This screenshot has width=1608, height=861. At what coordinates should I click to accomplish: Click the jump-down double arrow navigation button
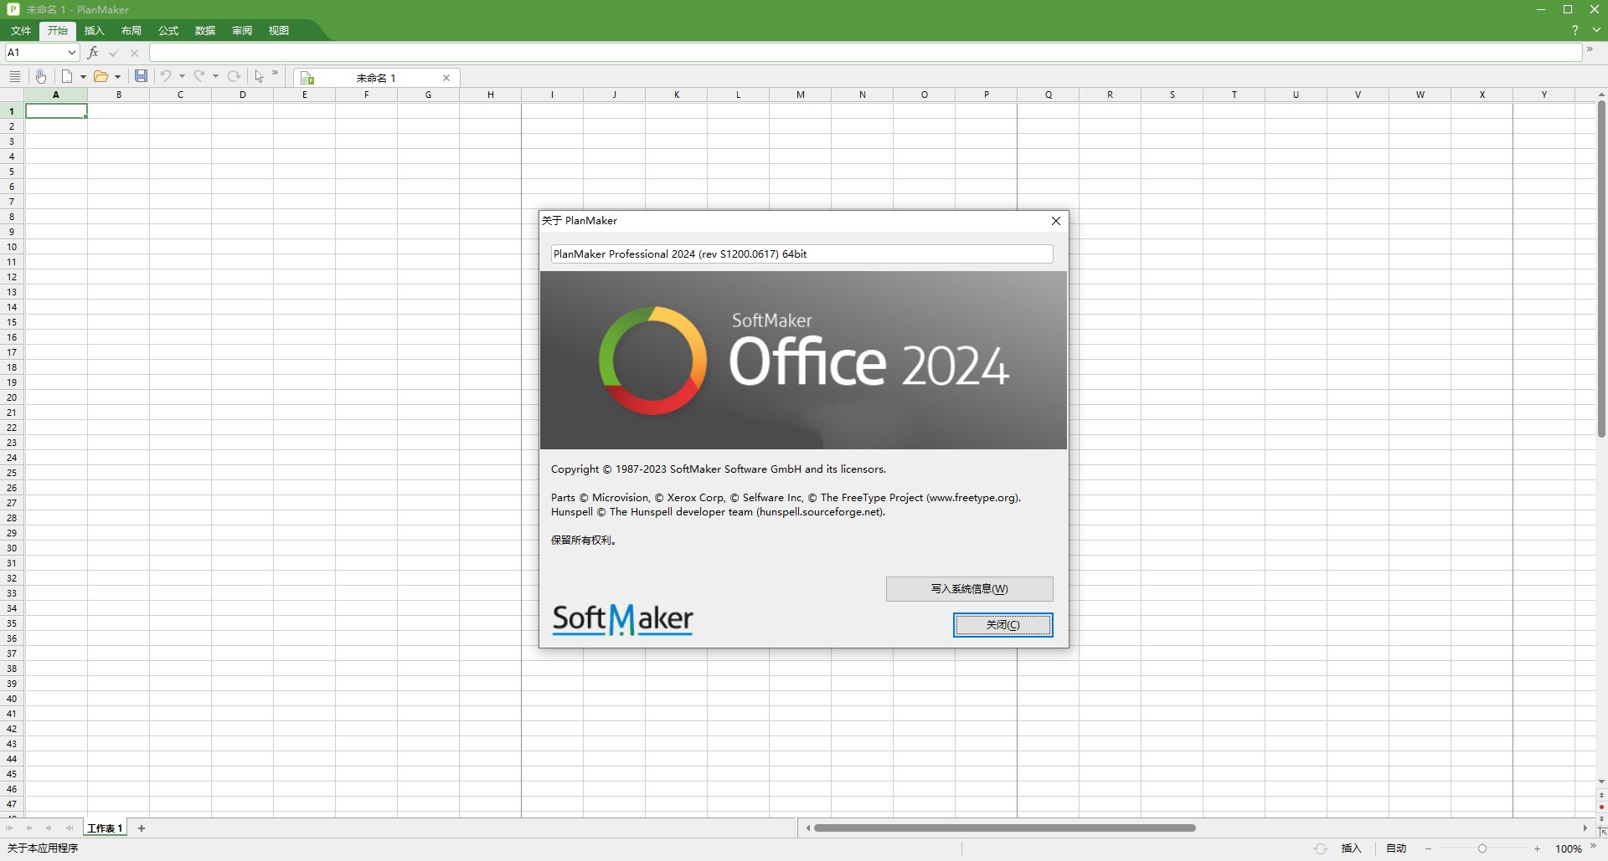pos(1601,819)
